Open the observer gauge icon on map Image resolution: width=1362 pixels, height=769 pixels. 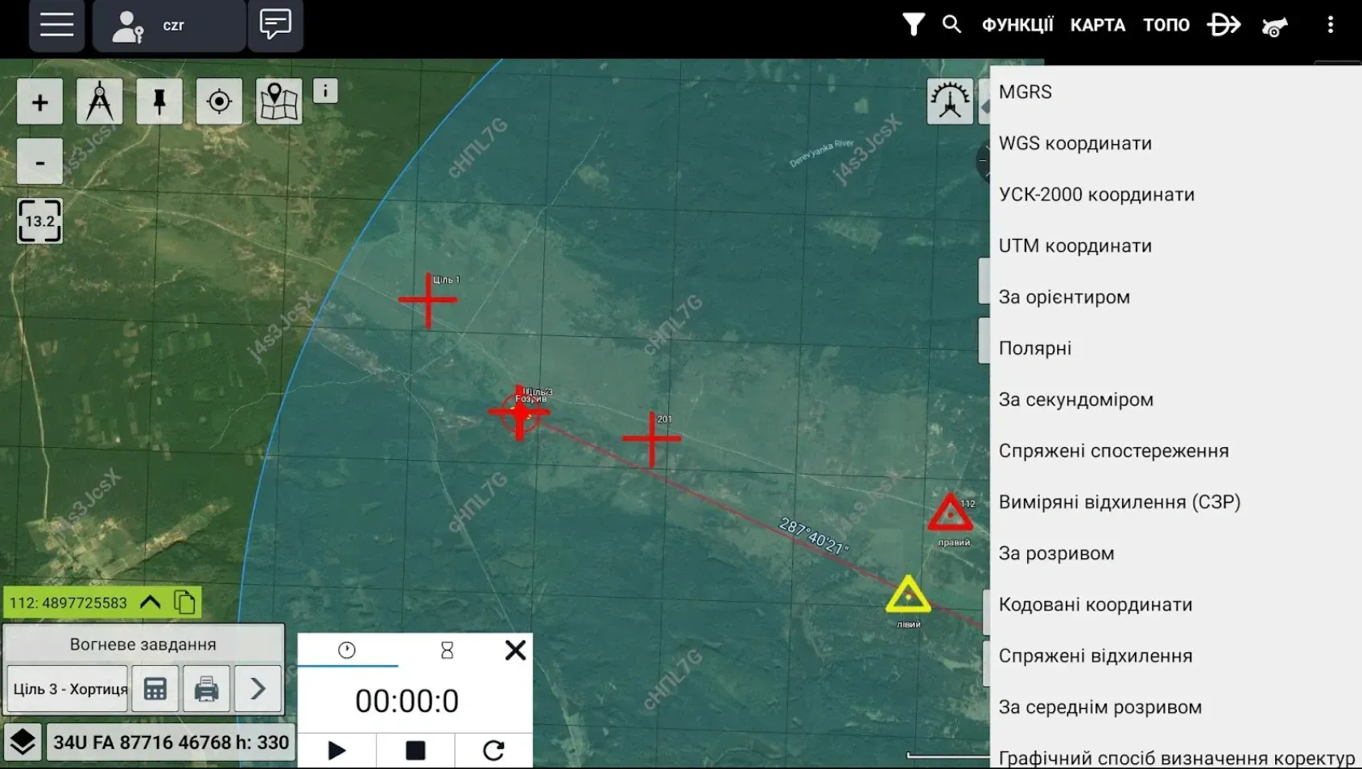(950, 101)
